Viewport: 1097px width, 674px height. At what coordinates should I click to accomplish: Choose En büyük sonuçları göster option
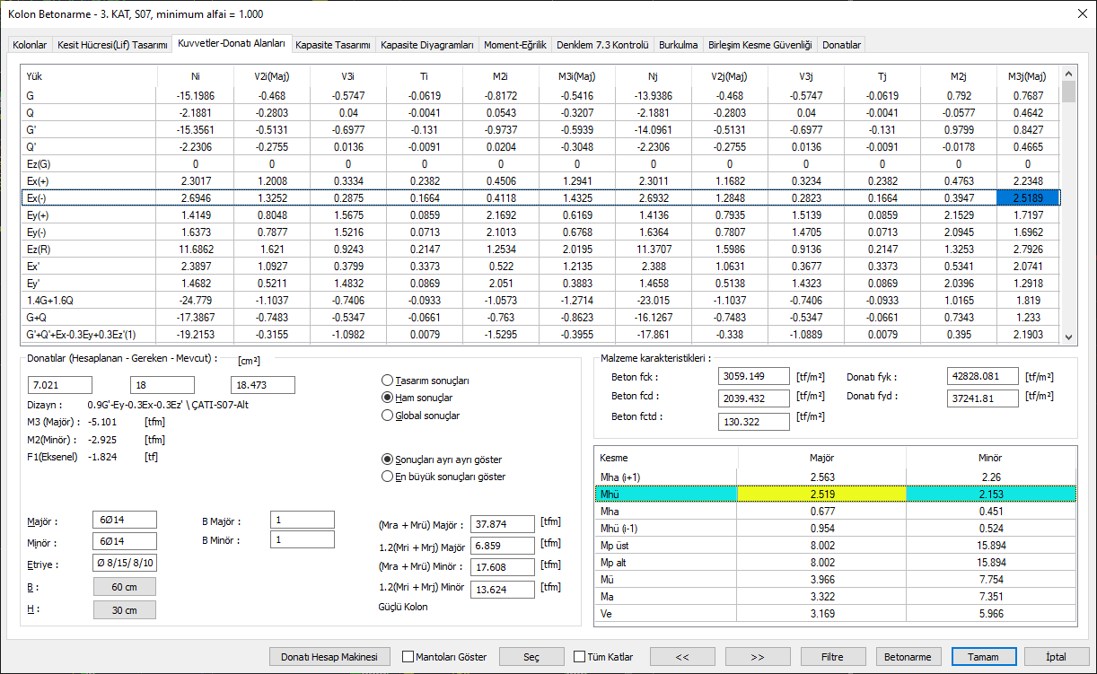coord(388,477)
